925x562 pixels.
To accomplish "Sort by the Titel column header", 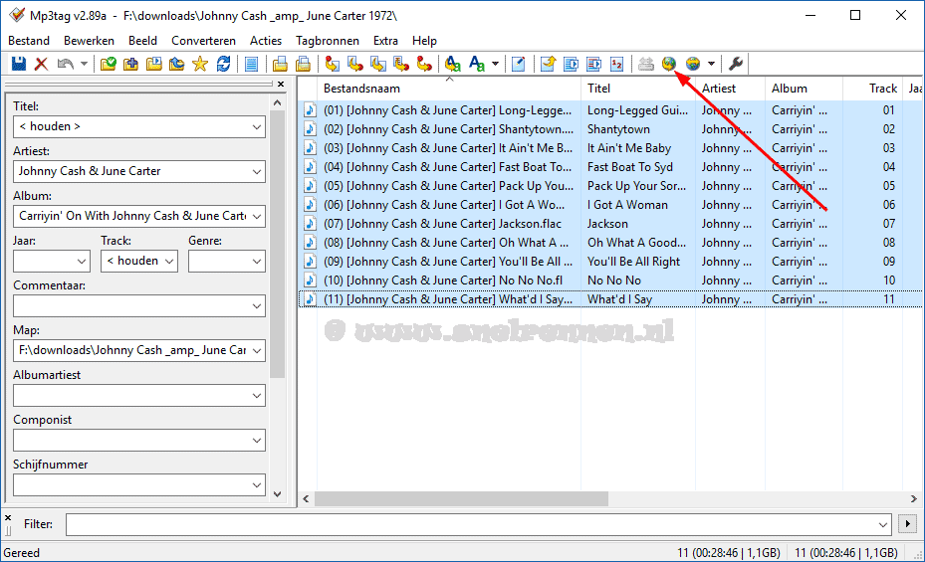I will 638,89.
